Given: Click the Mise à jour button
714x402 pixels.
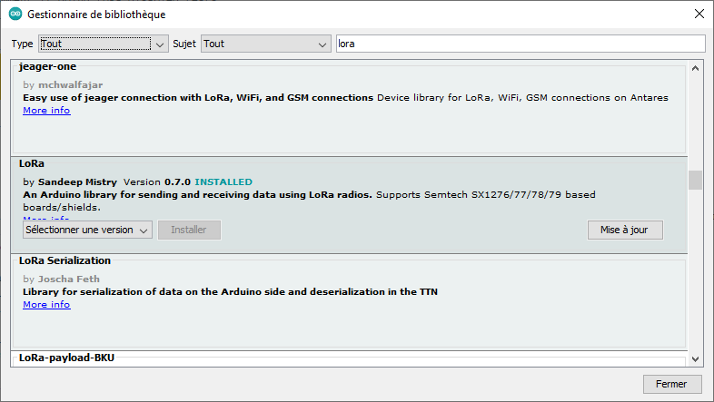Looking at the screenshot, I should [625, 230].
